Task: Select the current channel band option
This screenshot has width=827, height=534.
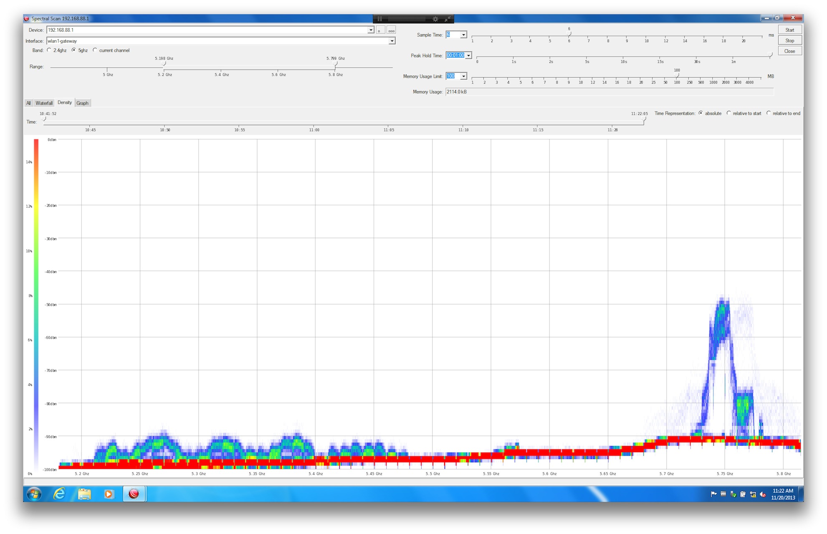Action: pyautogui.click(x=95, y=50)
